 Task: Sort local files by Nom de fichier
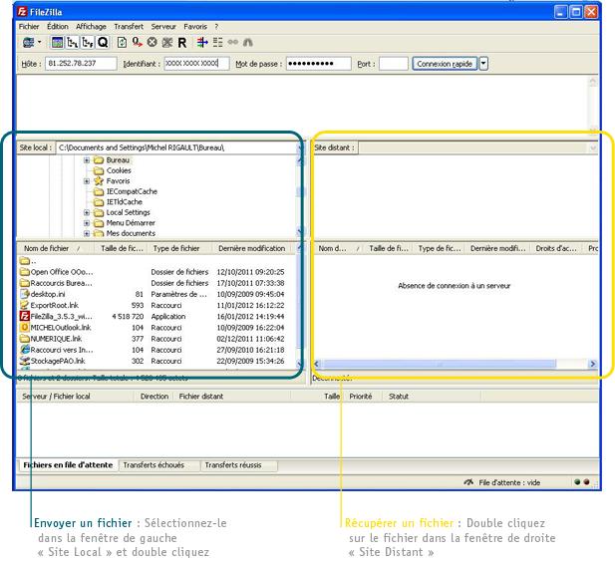pyautogui.click(x=55, y=248)
